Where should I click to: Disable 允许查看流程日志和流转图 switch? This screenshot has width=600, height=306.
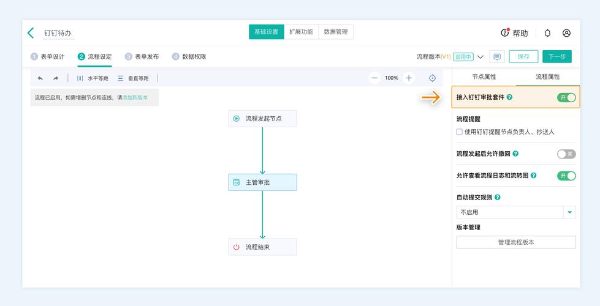[566, 176]
